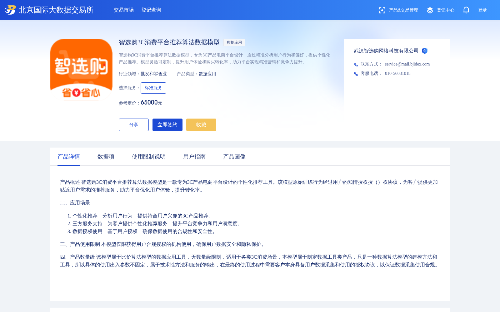Switch to the 产品画像 tab
Screen dimensions: 500x312
(x=234, y=157)
